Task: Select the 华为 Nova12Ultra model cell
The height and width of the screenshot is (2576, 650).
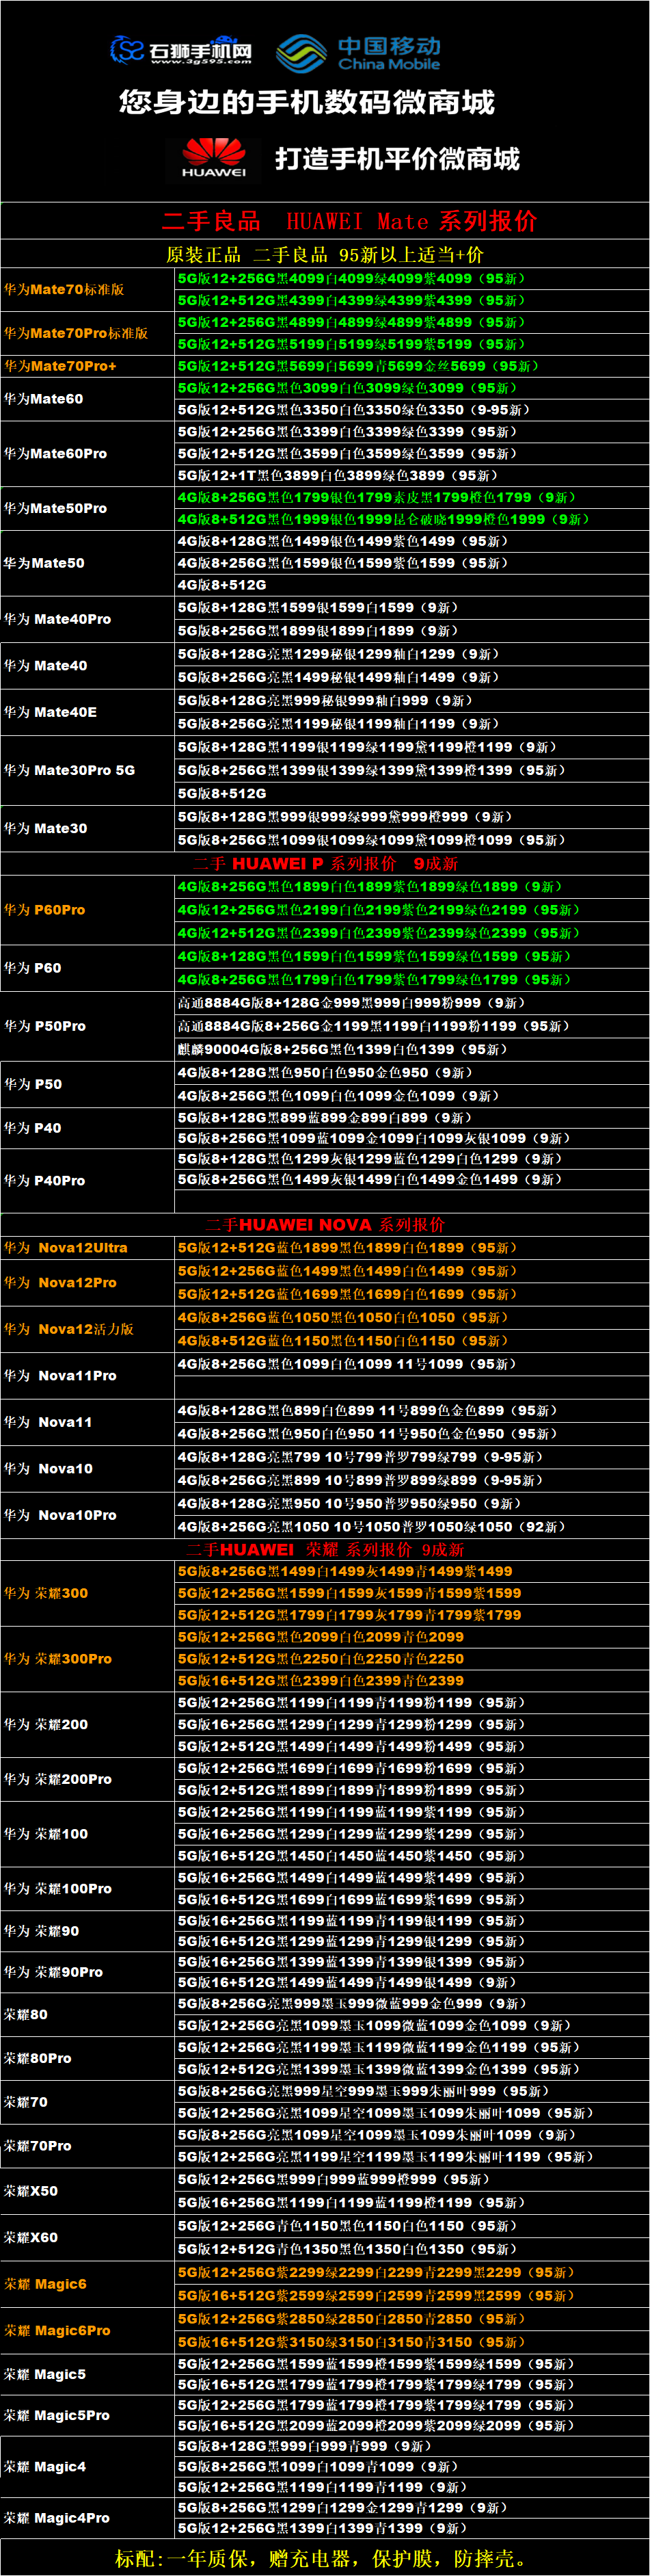Action: point(88,1248)
